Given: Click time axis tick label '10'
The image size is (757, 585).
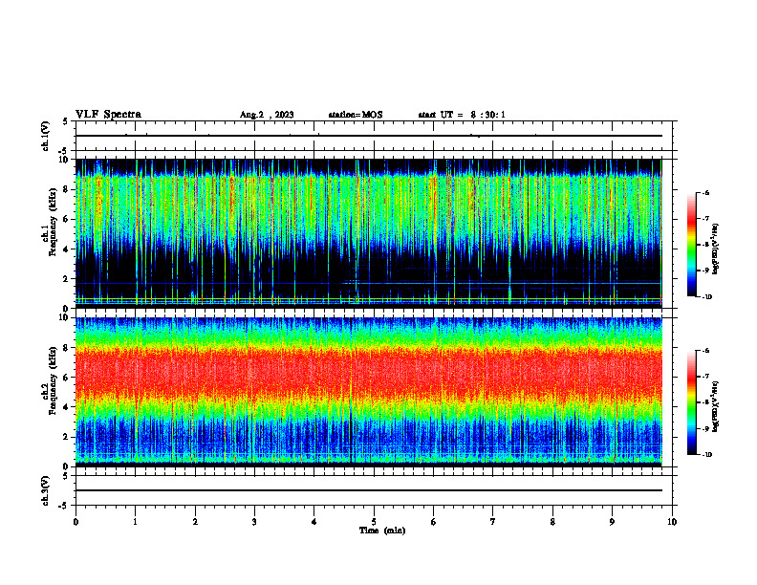Looking at the screenshot, I should tap(672, 522).
